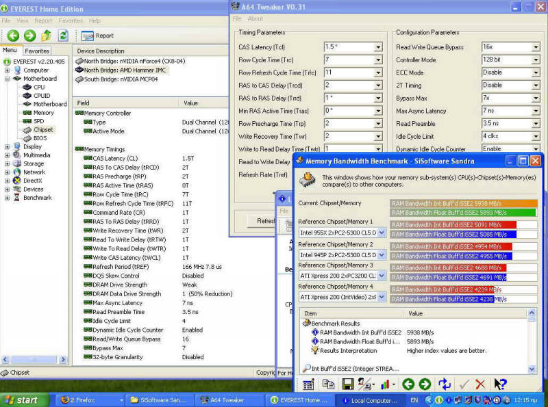Open the ECC Mode dropdown
Viewport: 548px width, 407px height.
coord(536,73)
